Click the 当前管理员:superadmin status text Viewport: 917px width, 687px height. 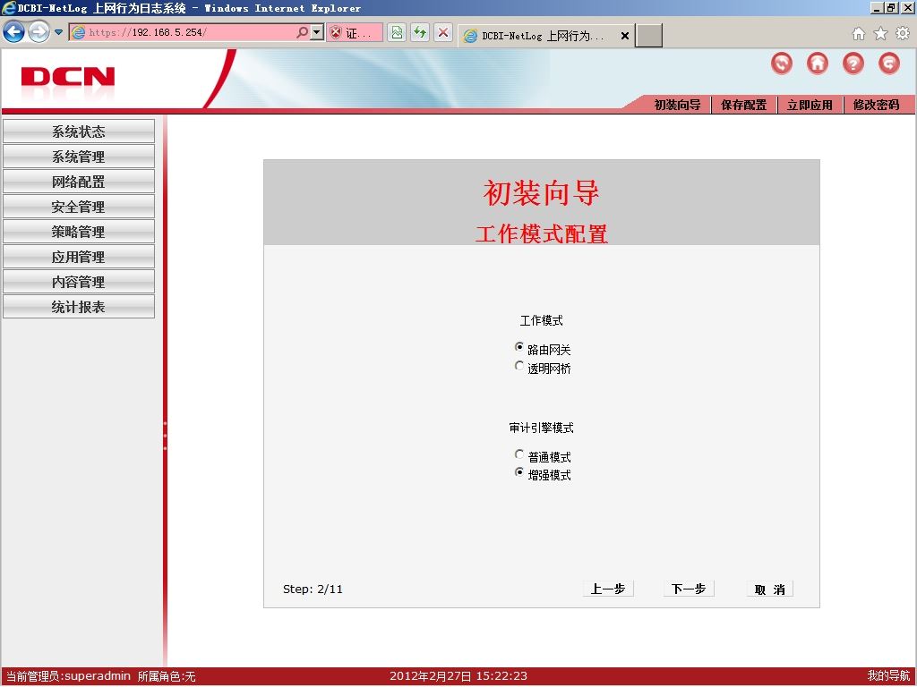click(x=68, y=676)
